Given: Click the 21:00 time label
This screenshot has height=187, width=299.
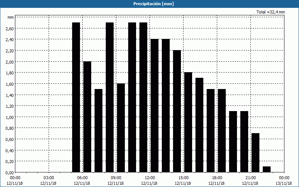Looking at the screenshot, I should (250, 178).
